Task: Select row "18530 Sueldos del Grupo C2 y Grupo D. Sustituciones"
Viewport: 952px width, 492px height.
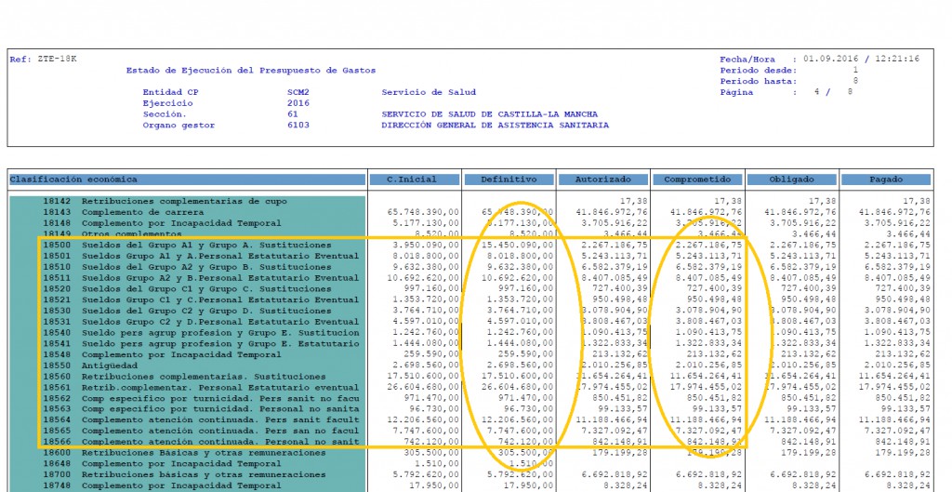Action: 471,311
